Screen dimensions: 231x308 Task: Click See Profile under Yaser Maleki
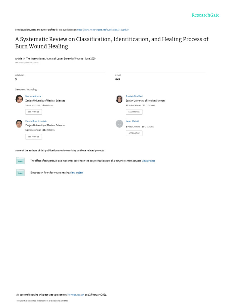[134, 133]
